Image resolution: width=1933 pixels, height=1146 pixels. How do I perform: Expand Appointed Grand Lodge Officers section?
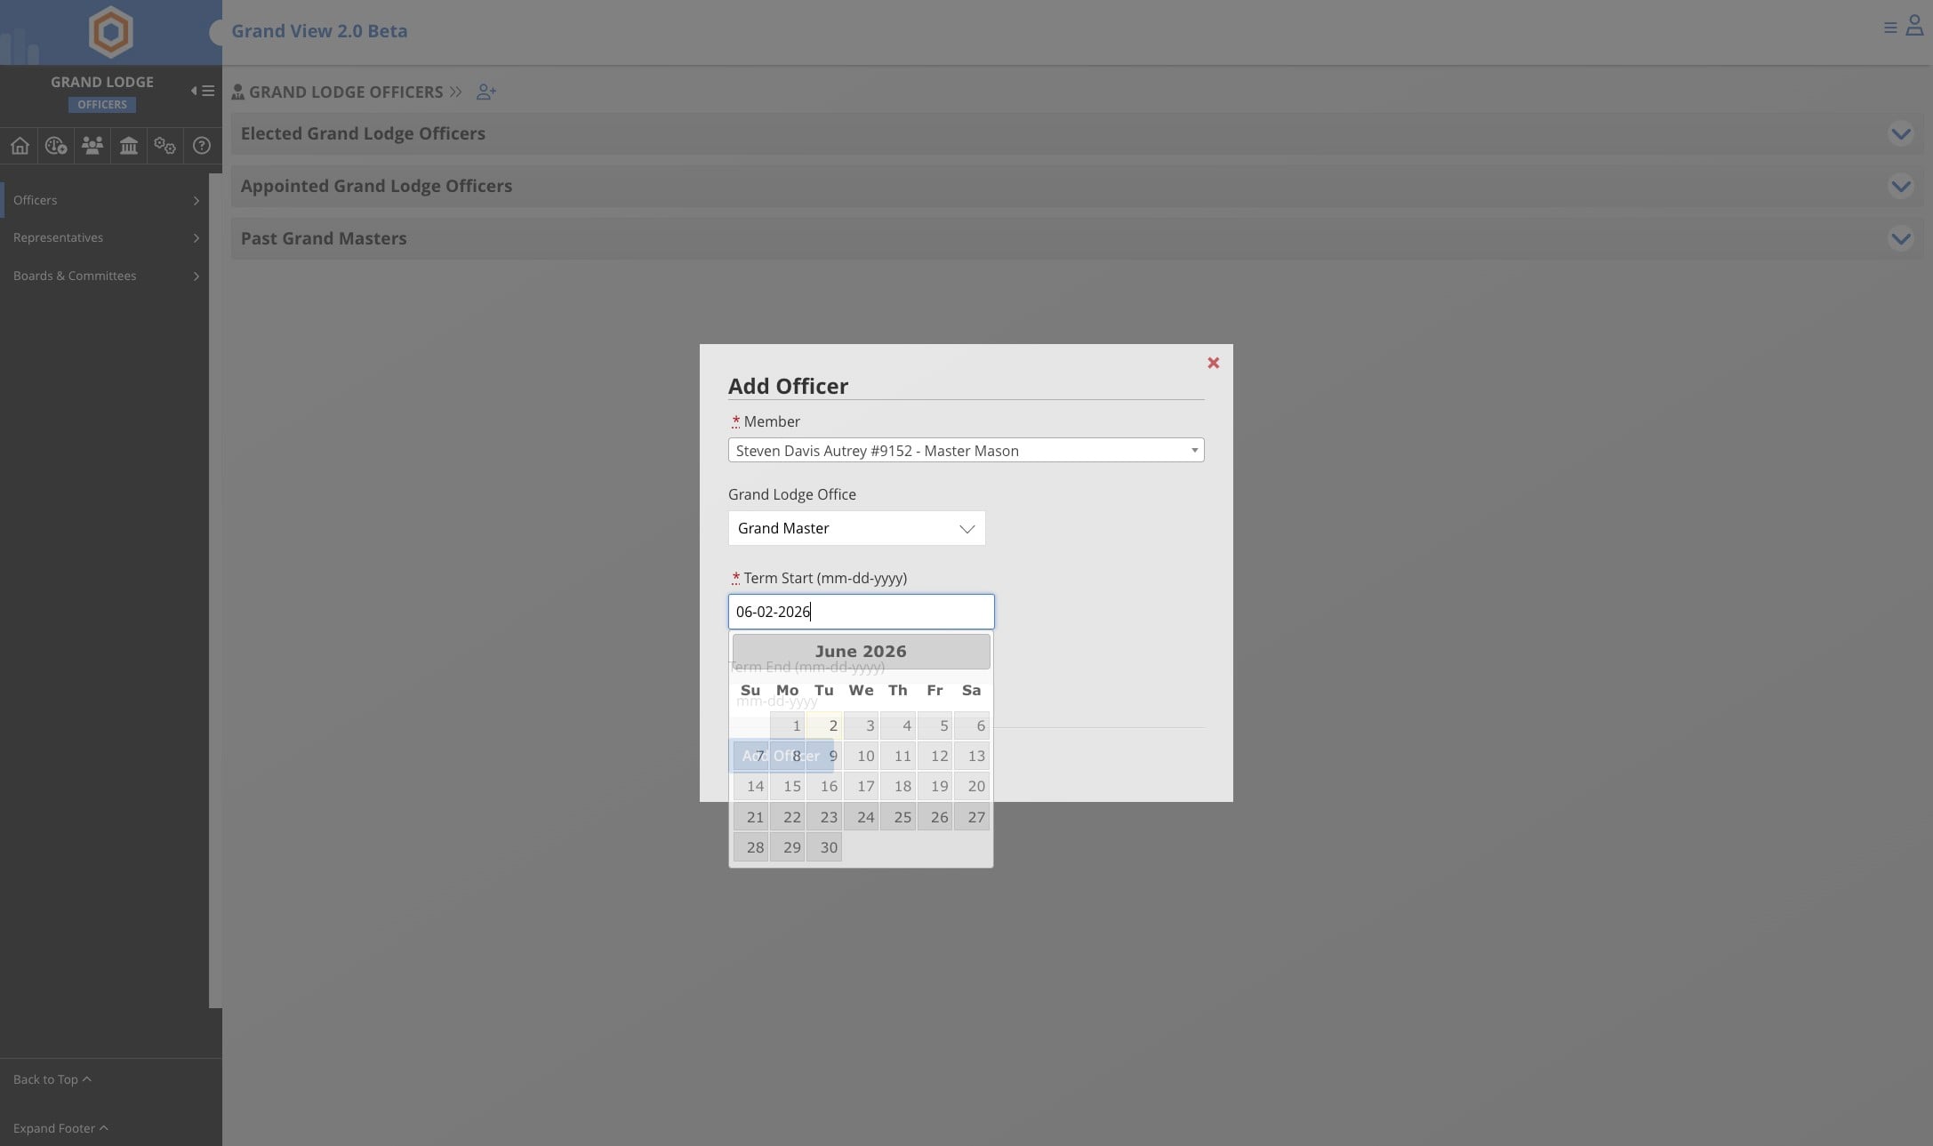click(x=1900, y=186)
